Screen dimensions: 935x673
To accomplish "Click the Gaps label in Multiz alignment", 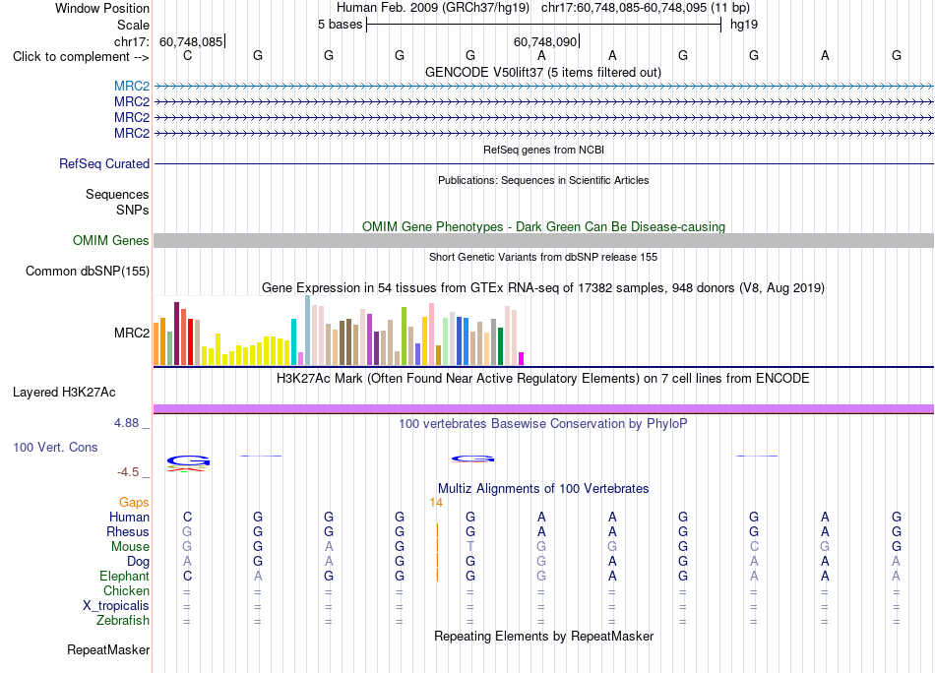I will [134, 503].
